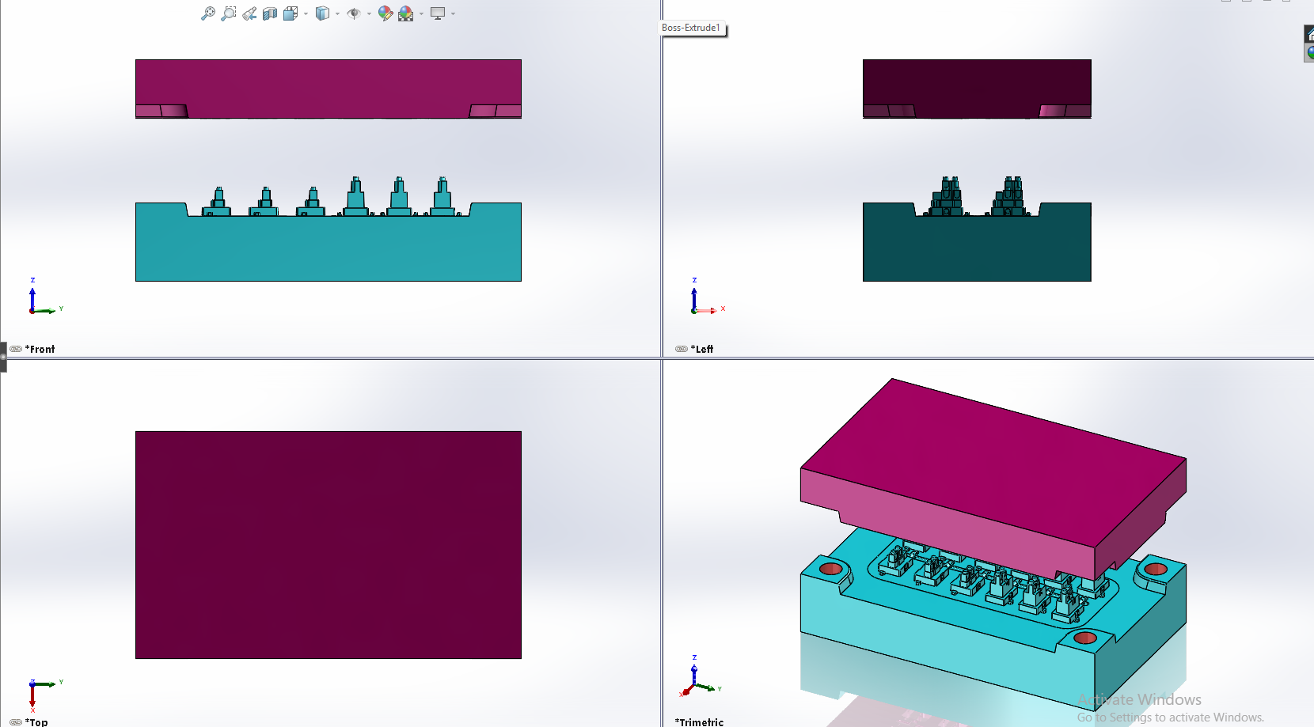Expand the View Orientation dropdown arrow
The image size is (1314, 727).
pos(306,13)
